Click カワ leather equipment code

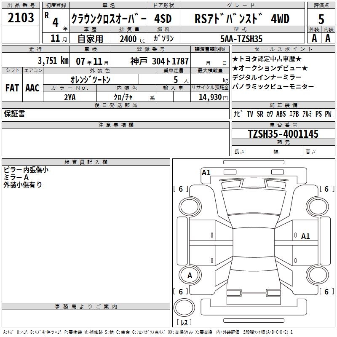click(270, 114)
